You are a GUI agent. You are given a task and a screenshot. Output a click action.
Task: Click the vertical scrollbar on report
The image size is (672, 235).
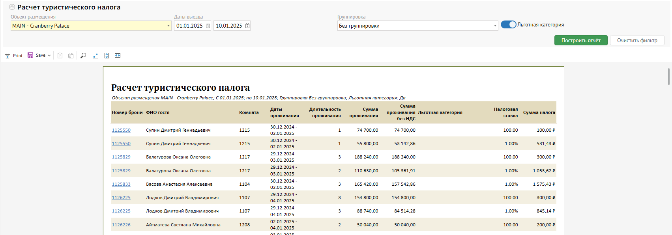[668, 76]
